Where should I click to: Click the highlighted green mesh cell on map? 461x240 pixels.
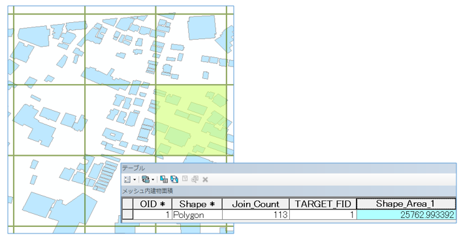pyautogui.click(x=191, y=120)
